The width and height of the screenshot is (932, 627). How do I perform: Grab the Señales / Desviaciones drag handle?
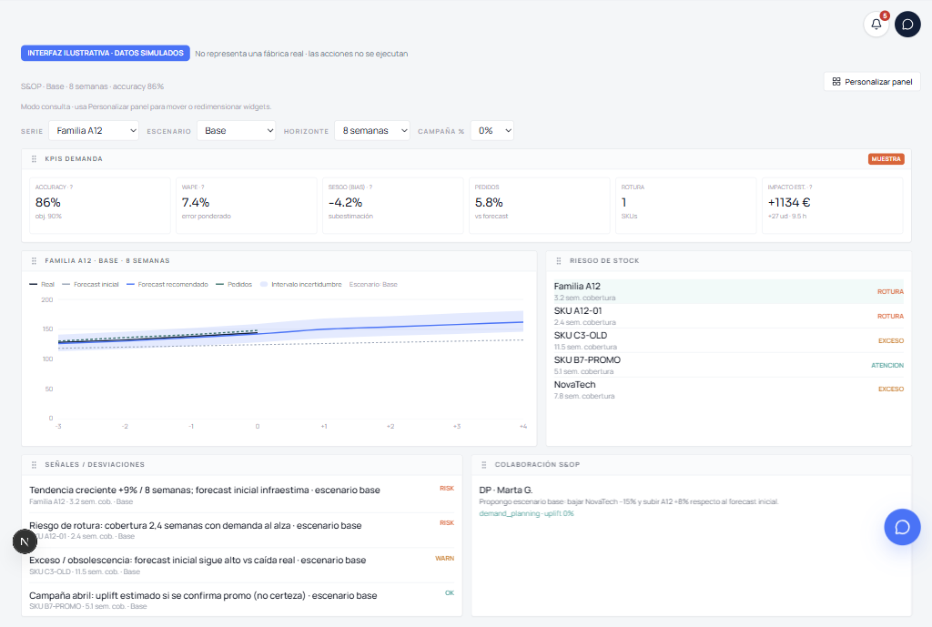click(x=34, y=465)
